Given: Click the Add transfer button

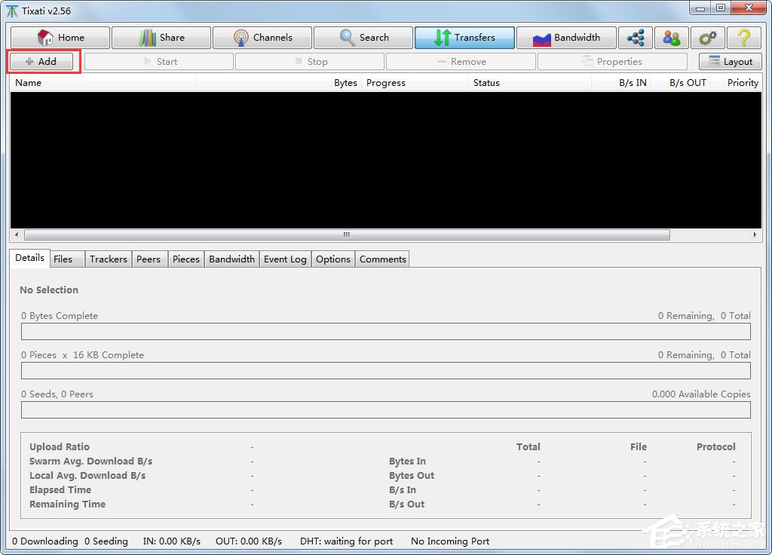Looking at the screenshot, I should tap(41, 62).
